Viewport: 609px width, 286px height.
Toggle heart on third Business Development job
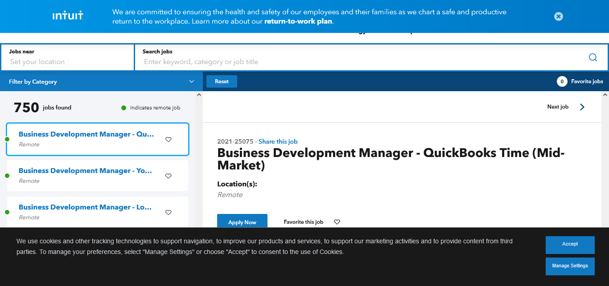168,212
